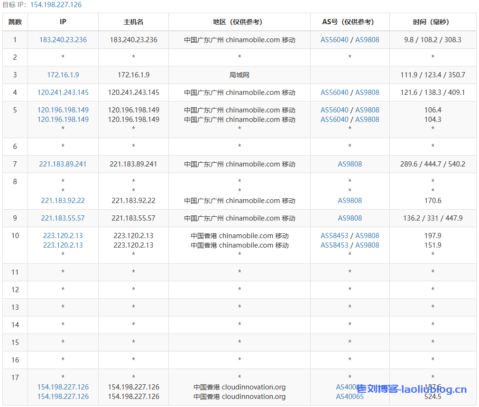Viewport: 479px width, 407px height.
Task: Open the target IP 154.198.227.126 link at top
Action: click(x=56, y=5)
